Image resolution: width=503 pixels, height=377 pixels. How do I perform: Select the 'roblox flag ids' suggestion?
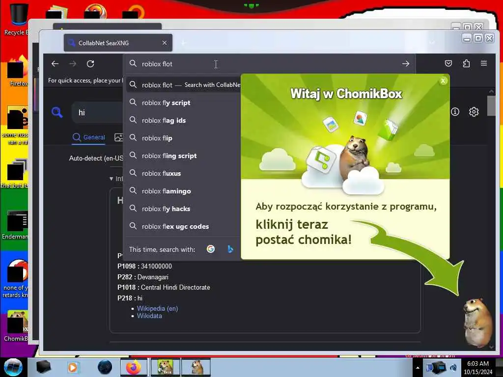coord(184,120)
